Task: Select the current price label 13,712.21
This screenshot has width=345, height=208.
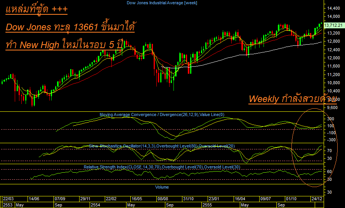Action: (333, 25)
